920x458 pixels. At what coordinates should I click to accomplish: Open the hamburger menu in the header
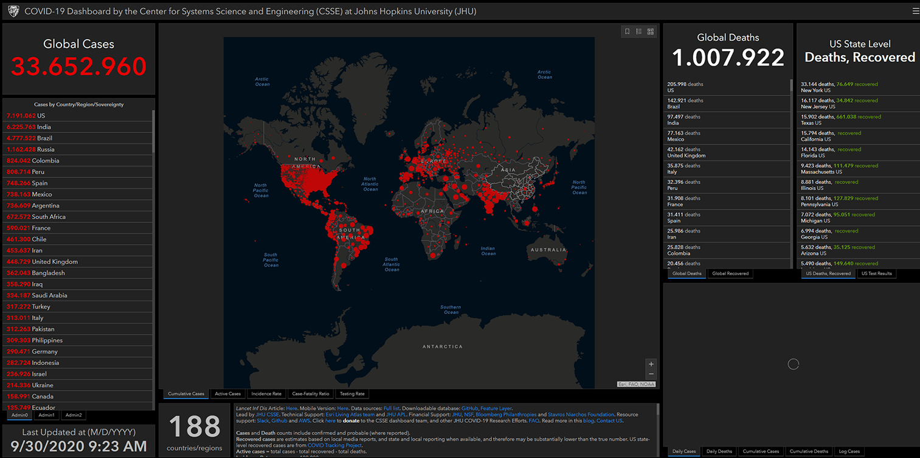(x=916, y=11)
